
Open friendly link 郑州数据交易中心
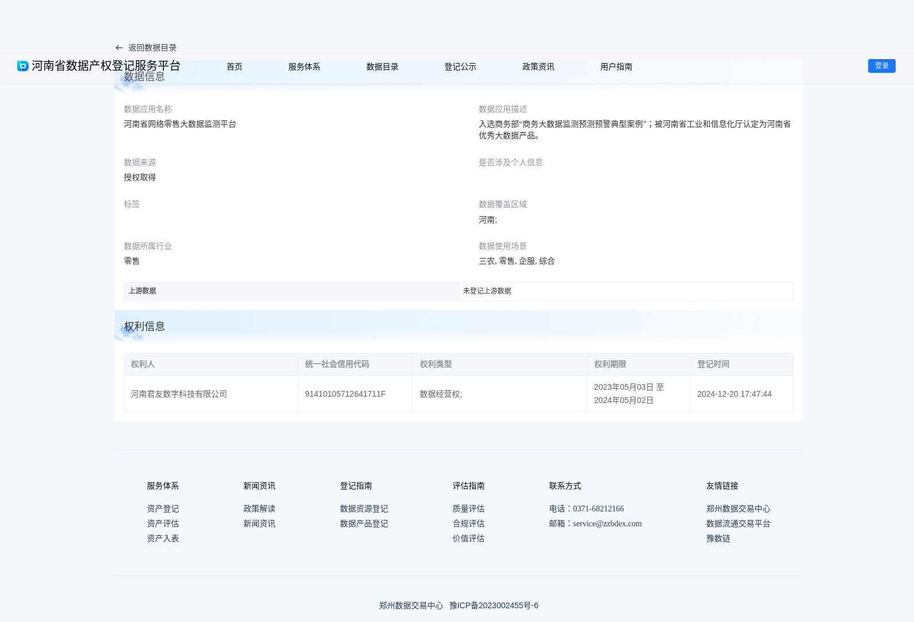pyautogui.click(x=739, y=508)
